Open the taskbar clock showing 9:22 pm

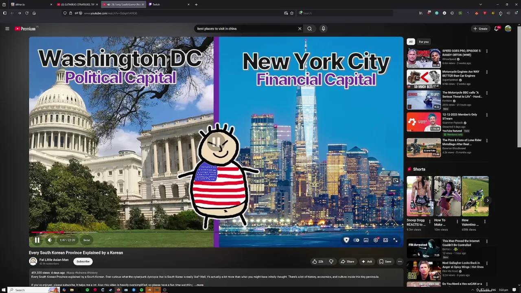pyautogui.click(x=503, y=290)
